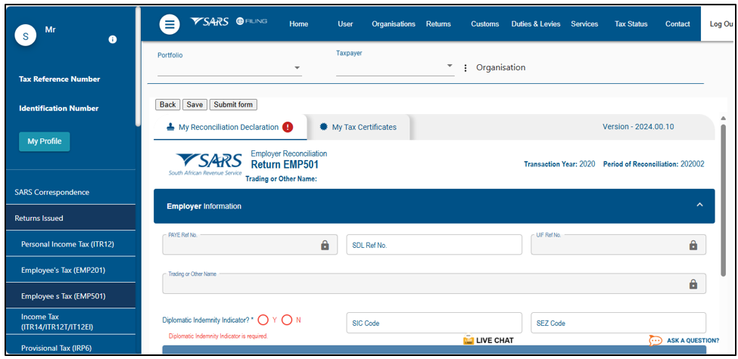This screenshot has width=738, height=359.
Task: Click the Submit form button
Action: 233,105
